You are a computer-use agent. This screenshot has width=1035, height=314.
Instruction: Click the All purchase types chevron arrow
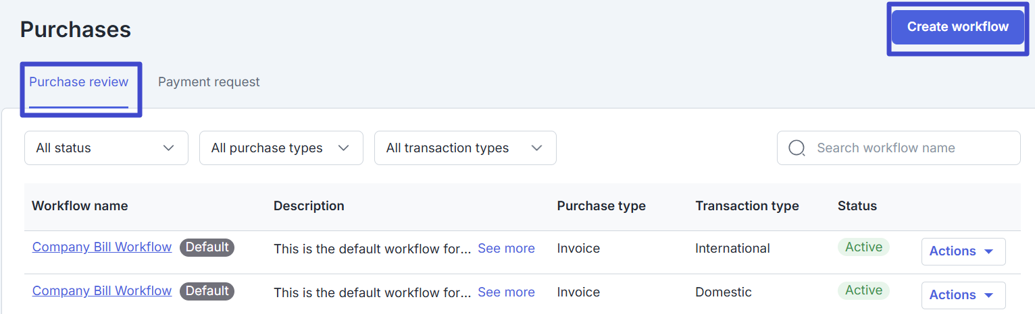pyautogui.click(x=343, y=148)
